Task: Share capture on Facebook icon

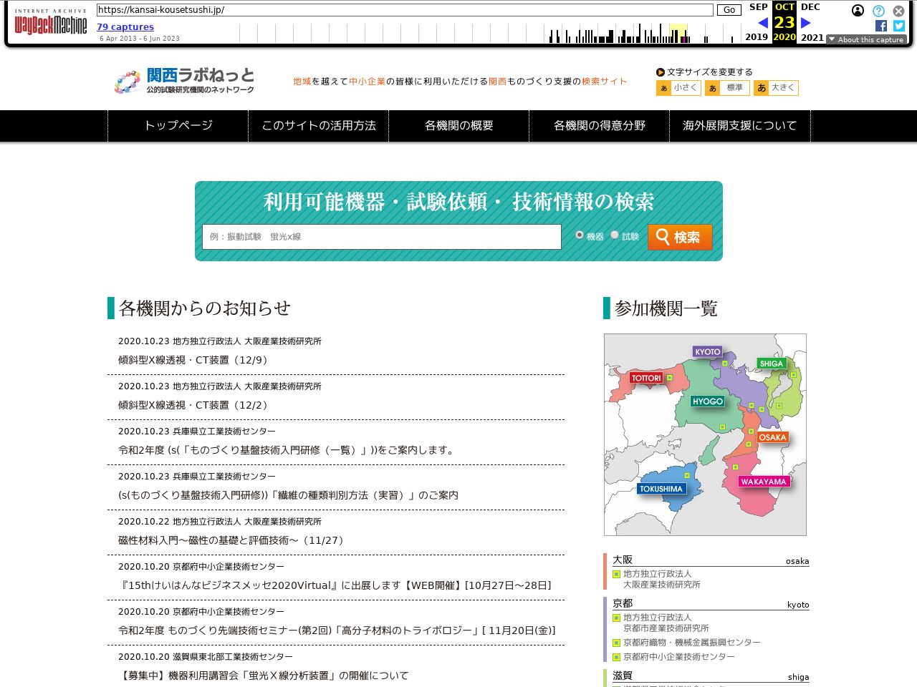Action: 881,26
